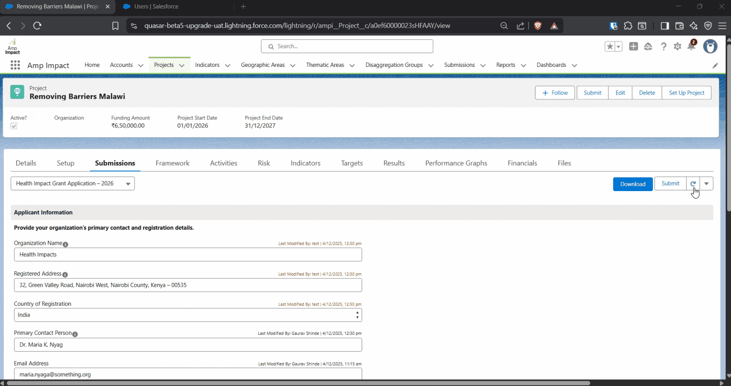Switch to the Framework tab

pos(172,163)
